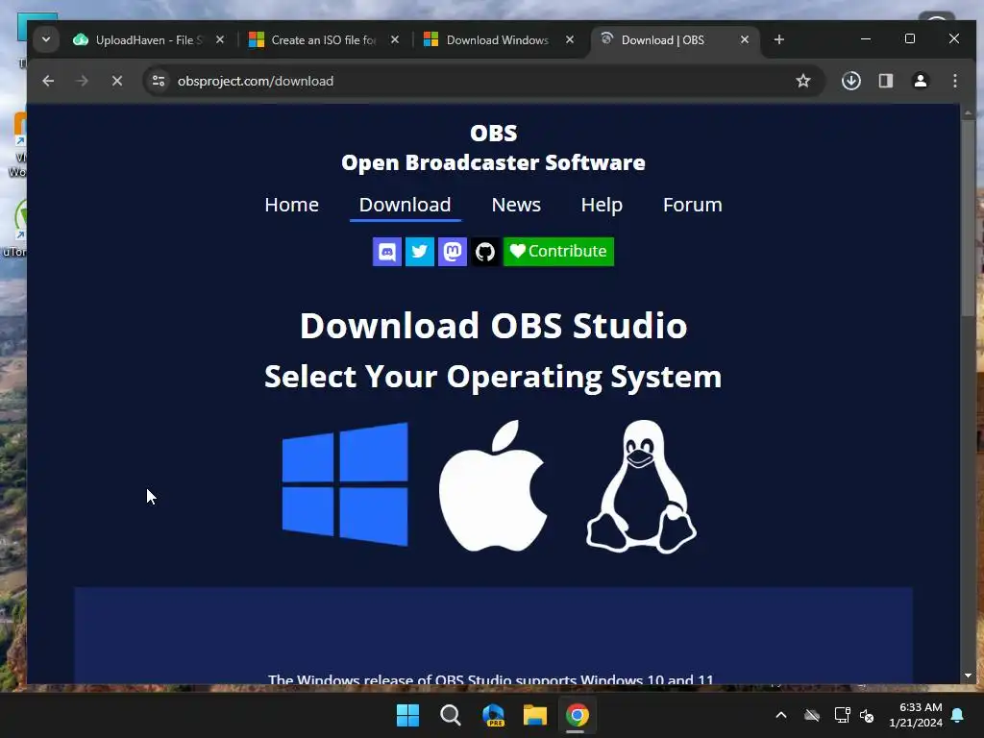Bookmark this page with star icon
Viewport: 984px width, 738px height.
pos(803,81)
